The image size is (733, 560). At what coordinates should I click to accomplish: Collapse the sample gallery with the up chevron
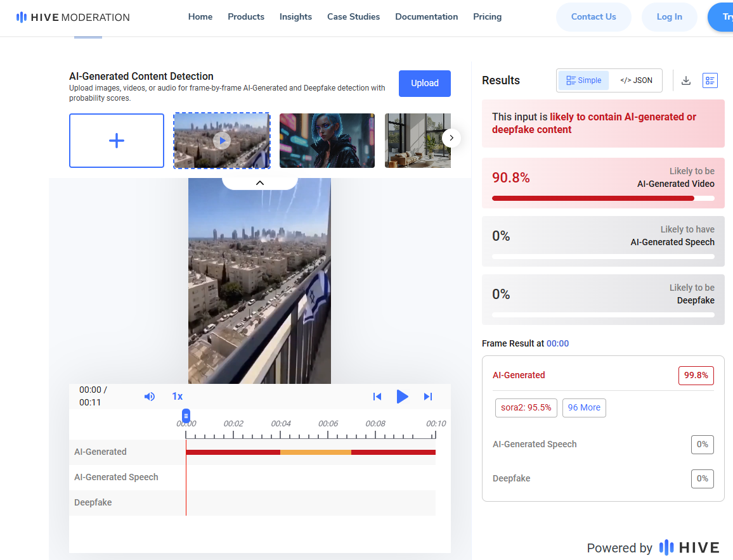point(259,182)
